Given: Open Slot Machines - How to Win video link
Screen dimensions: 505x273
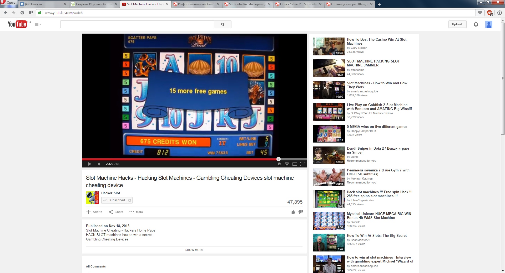Looking at the screenshot, I should coord(377,85).
